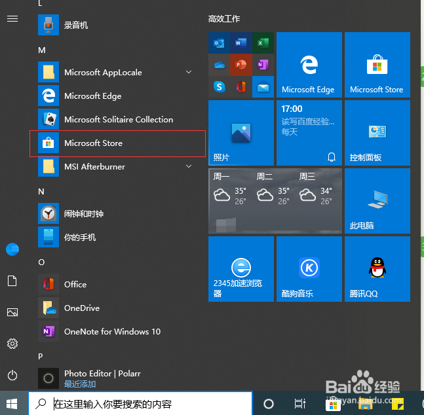Click the 高效工作 tile group title
This screenshot has height=415, width=424.
tap(224, 18)
